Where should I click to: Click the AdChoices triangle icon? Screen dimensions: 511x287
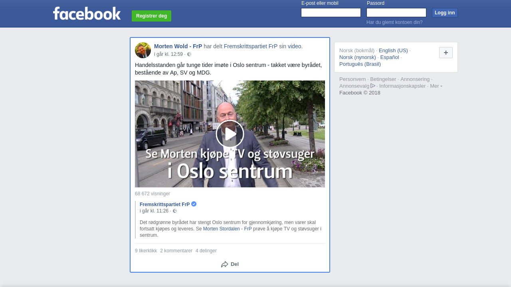pyautogui.click(x=373, y=86)
